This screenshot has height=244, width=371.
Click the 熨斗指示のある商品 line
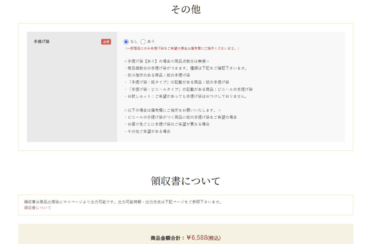tap(157, 75)
